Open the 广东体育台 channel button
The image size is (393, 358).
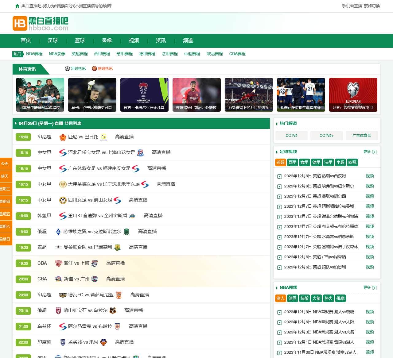(362, 135)
